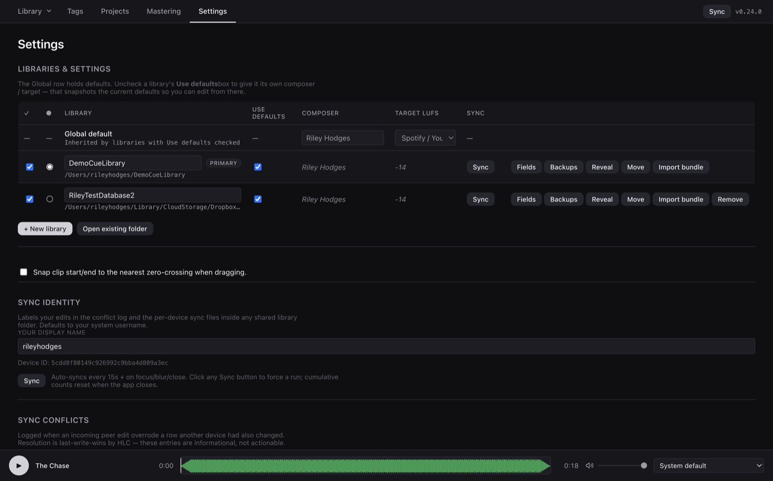This screenshot has width=773, height=481.
Task: Sync the DemoCueLibrary row
Action: 480,167
